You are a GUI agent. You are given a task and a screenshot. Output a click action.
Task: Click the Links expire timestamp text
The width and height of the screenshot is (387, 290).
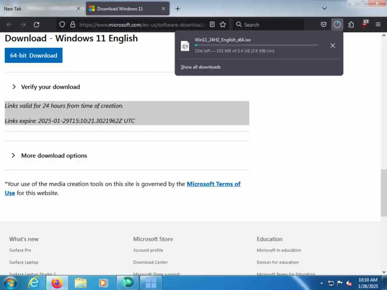point(70,121)
